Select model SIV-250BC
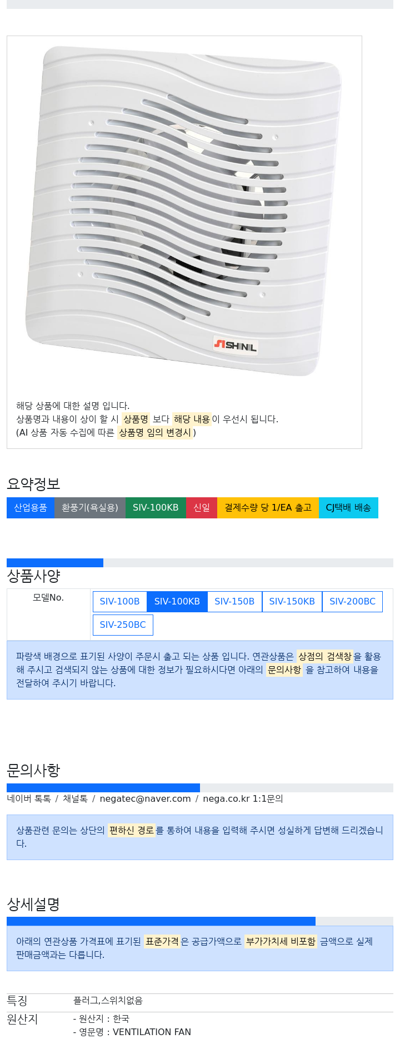The image size is (400, 1039). tap(123, 625)
